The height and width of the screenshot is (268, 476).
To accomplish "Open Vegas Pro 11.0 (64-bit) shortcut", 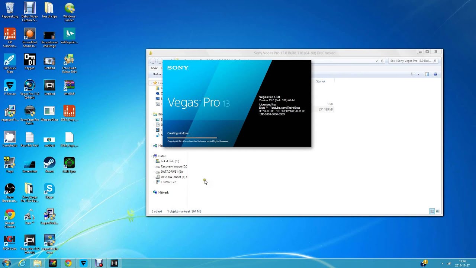I will [x=30, y=89].
